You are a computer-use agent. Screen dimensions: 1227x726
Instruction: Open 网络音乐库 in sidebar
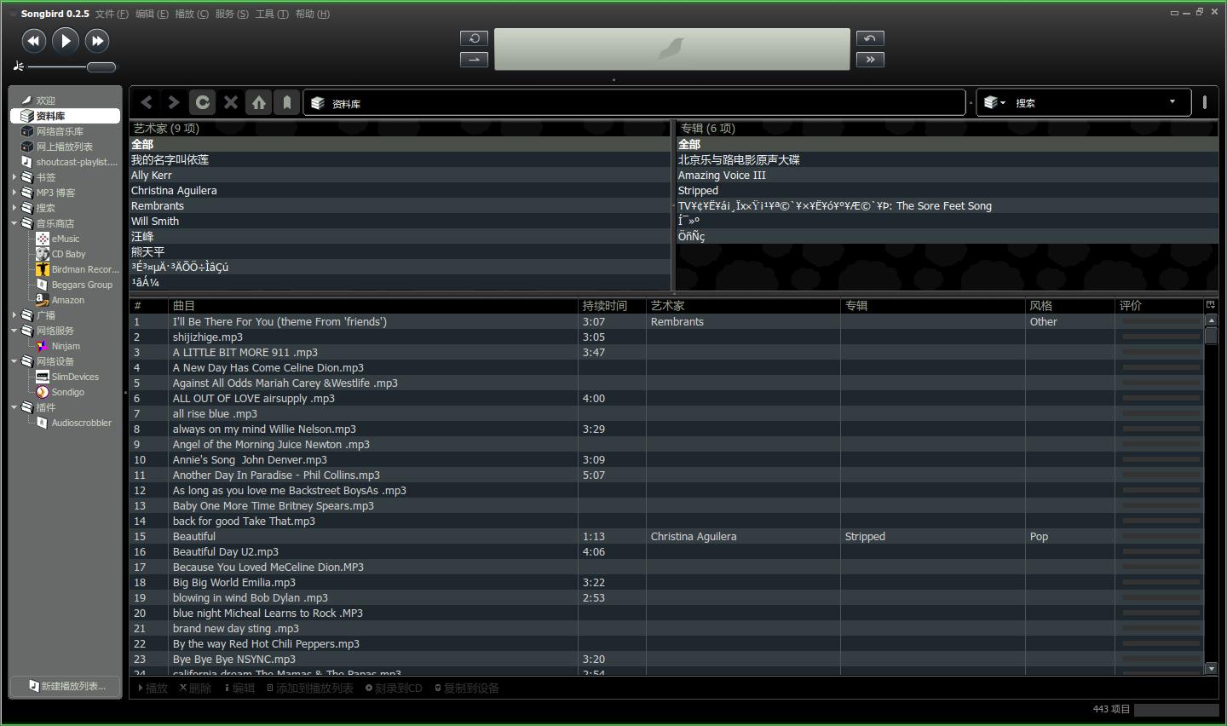tap(60, 131)
